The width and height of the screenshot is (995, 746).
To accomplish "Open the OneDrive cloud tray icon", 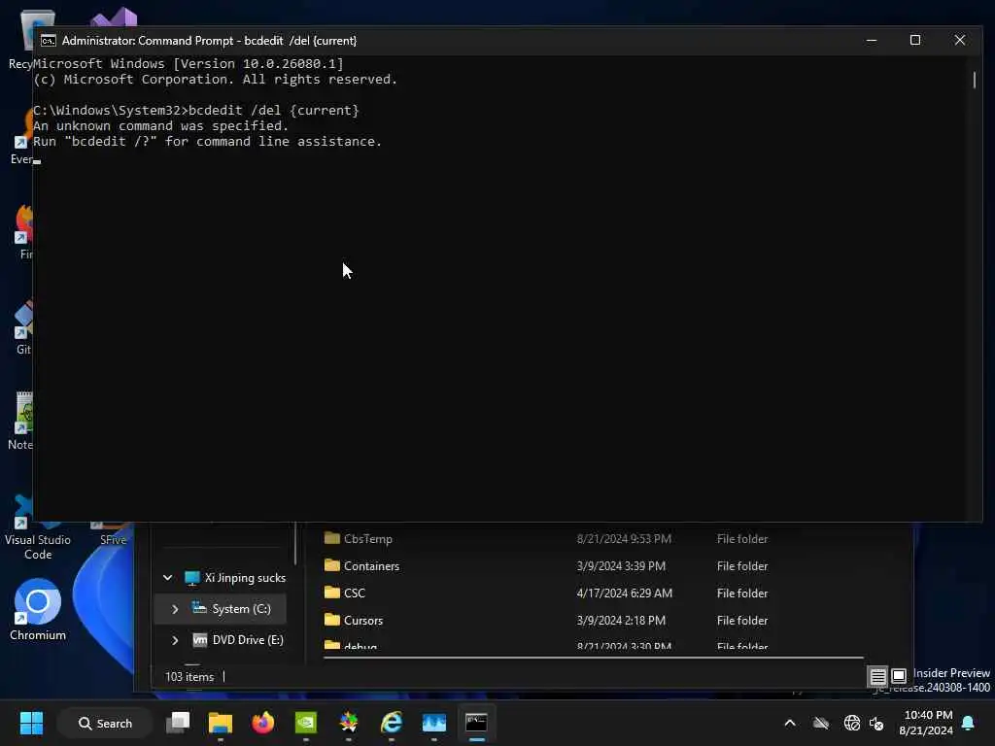I will (820, 723).
